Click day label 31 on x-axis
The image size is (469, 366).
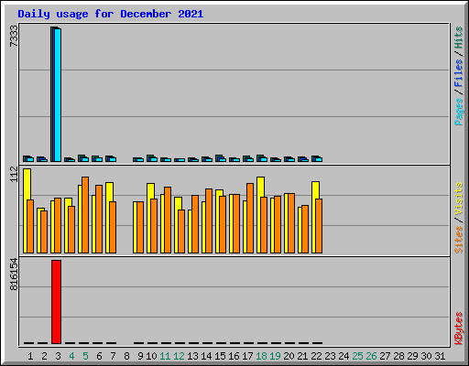(x=440, y=356)
